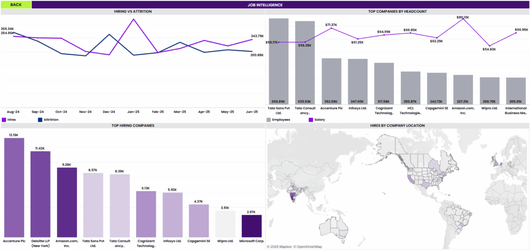
Task: Click the TOP HIRING COMPANIES title
Action: click(x=133, y=125)
